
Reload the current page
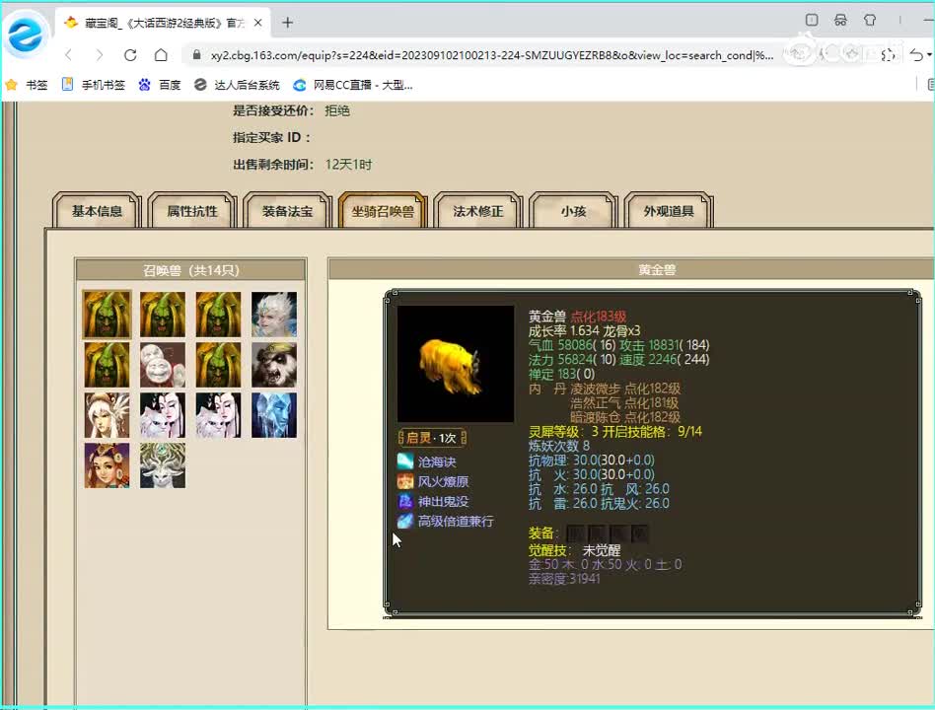click(130, 55)
